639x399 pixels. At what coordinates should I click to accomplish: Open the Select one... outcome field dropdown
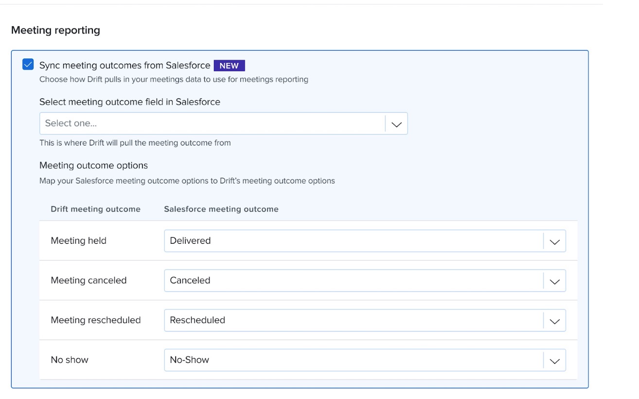pyautogui.click(x=223, y=124)
